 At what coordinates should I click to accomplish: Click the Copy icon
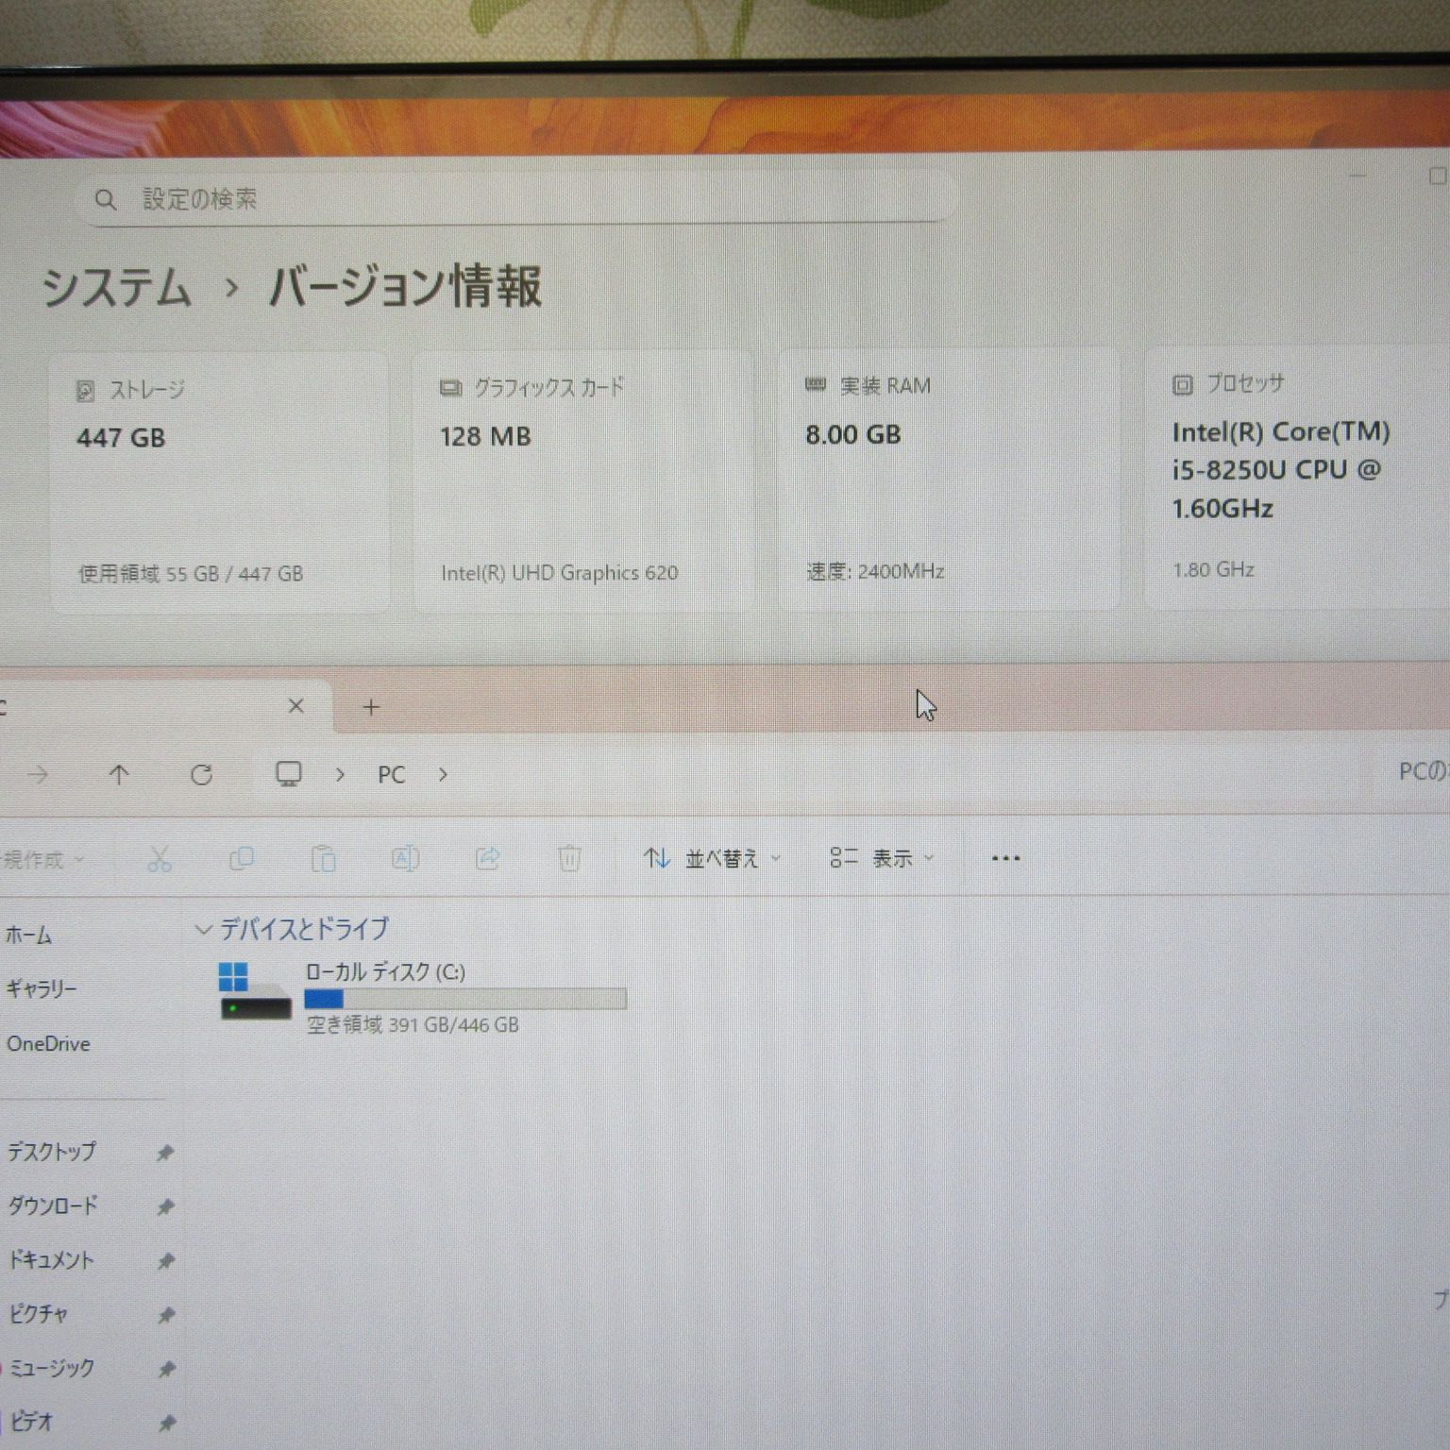242,858
